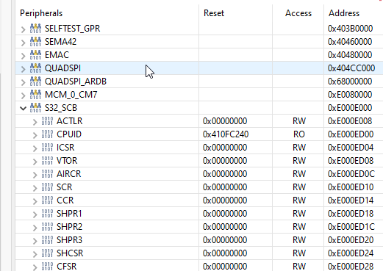Screen dimensions: 383x271
Task: Click the RO access cell for CPUID
Action: (299, 134)
